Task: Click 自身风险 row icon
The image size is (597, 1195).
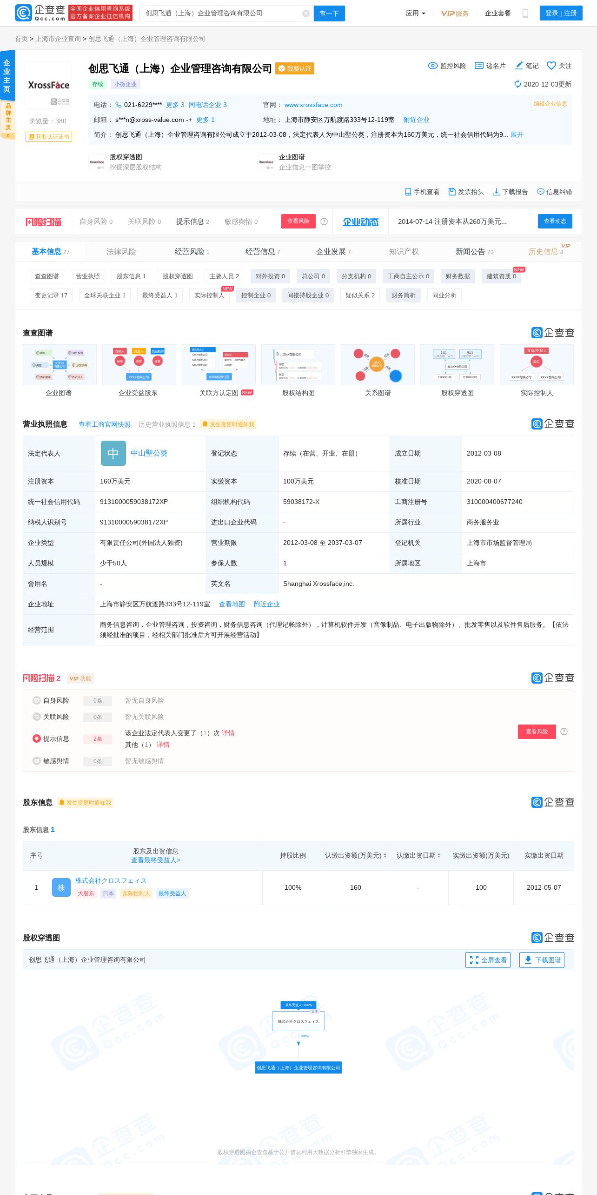Action: point(37,700)
